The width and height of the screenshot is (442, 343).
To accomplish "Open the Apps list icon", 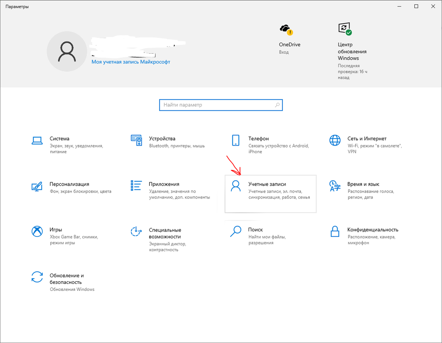I will click(136, 186).
